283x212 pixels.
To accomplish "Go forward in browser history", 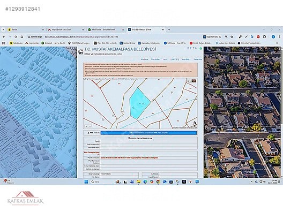I will click(10, 37).
